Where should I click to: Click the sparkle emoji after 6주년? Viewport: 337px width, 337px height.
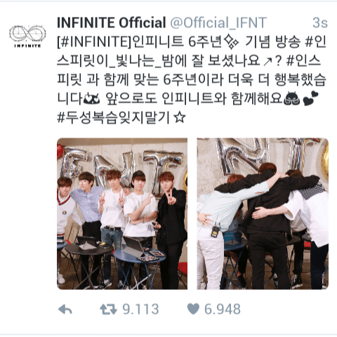pos(231,42)
